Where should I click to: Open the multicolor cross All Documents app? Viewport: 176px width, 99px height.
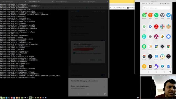162,27
